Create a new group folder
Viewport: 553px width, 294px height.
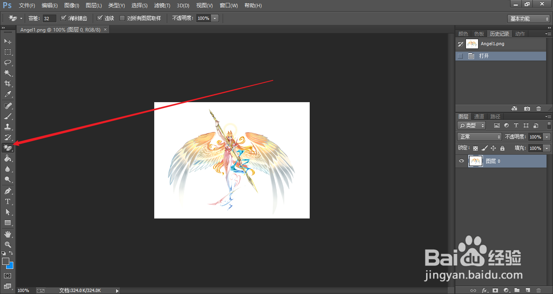coord(517,290)
